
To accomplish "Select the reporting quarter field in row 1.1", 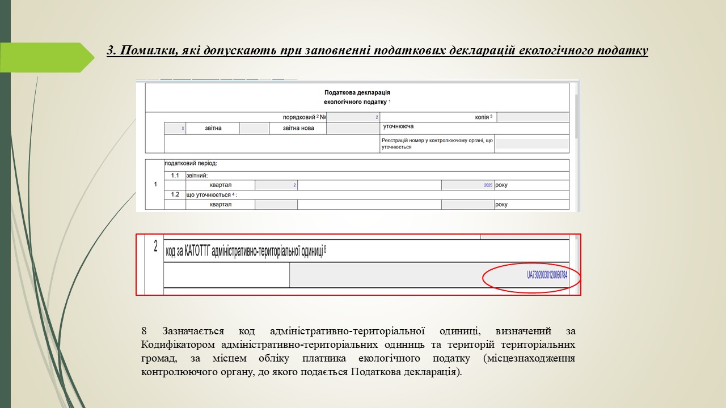I will click(276, 185).
